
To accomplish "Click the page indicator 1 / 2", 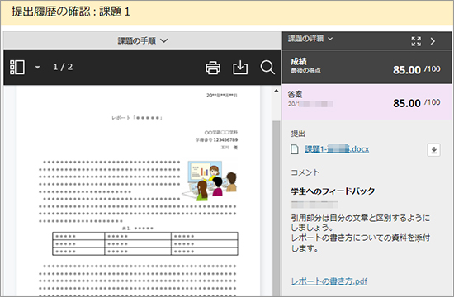I will tap(63, 67).
